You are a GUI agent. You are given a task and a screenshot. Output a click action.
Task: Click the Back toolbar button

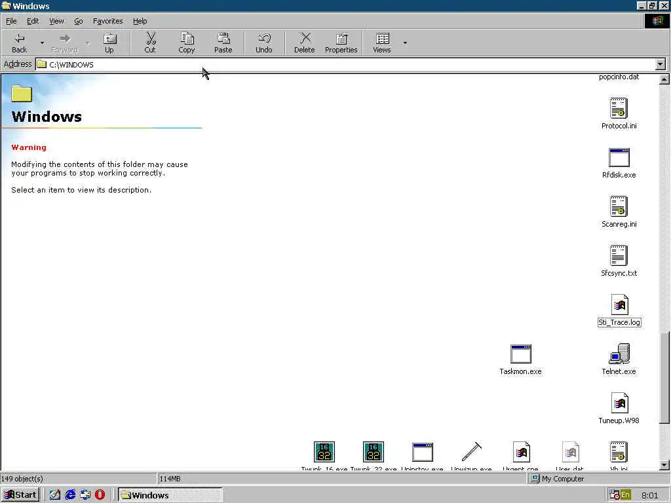pos(19,43)
